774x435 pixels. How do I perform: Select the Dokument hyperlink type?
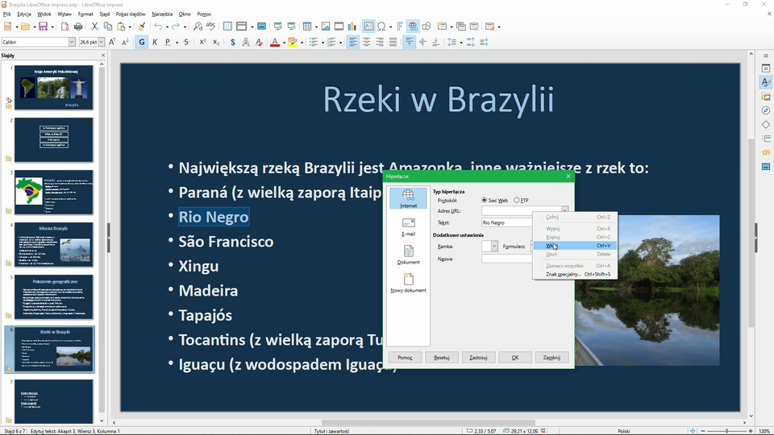pos(408,255)
